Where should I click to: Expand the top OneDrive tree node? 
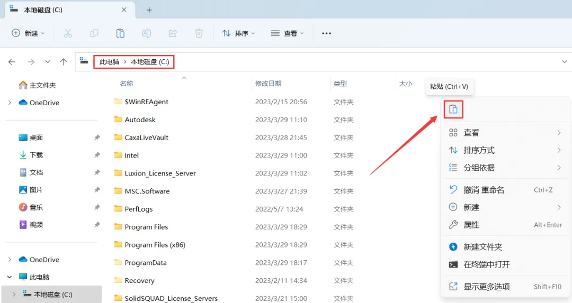[x=10, y=103]
